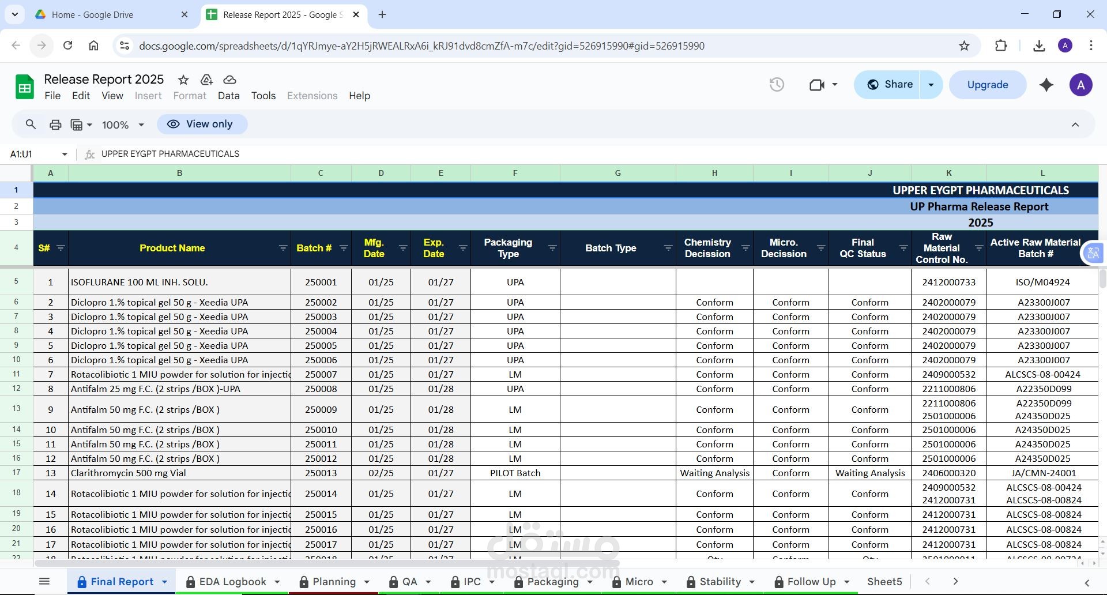Click cell with ISOFLURANE 100 ML INH. SOLU.
This screenshot has height=595, width=1107.
[179, 282]
